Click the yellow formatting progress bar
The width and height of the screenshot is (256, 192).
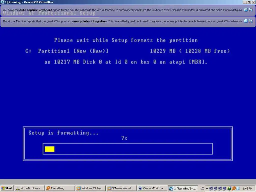click(x=49, y=149)
